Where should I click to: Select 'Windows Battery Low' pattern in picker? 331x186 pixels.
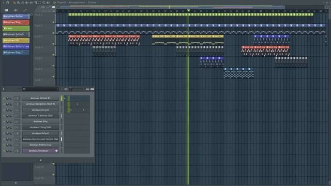click(16, 47)
